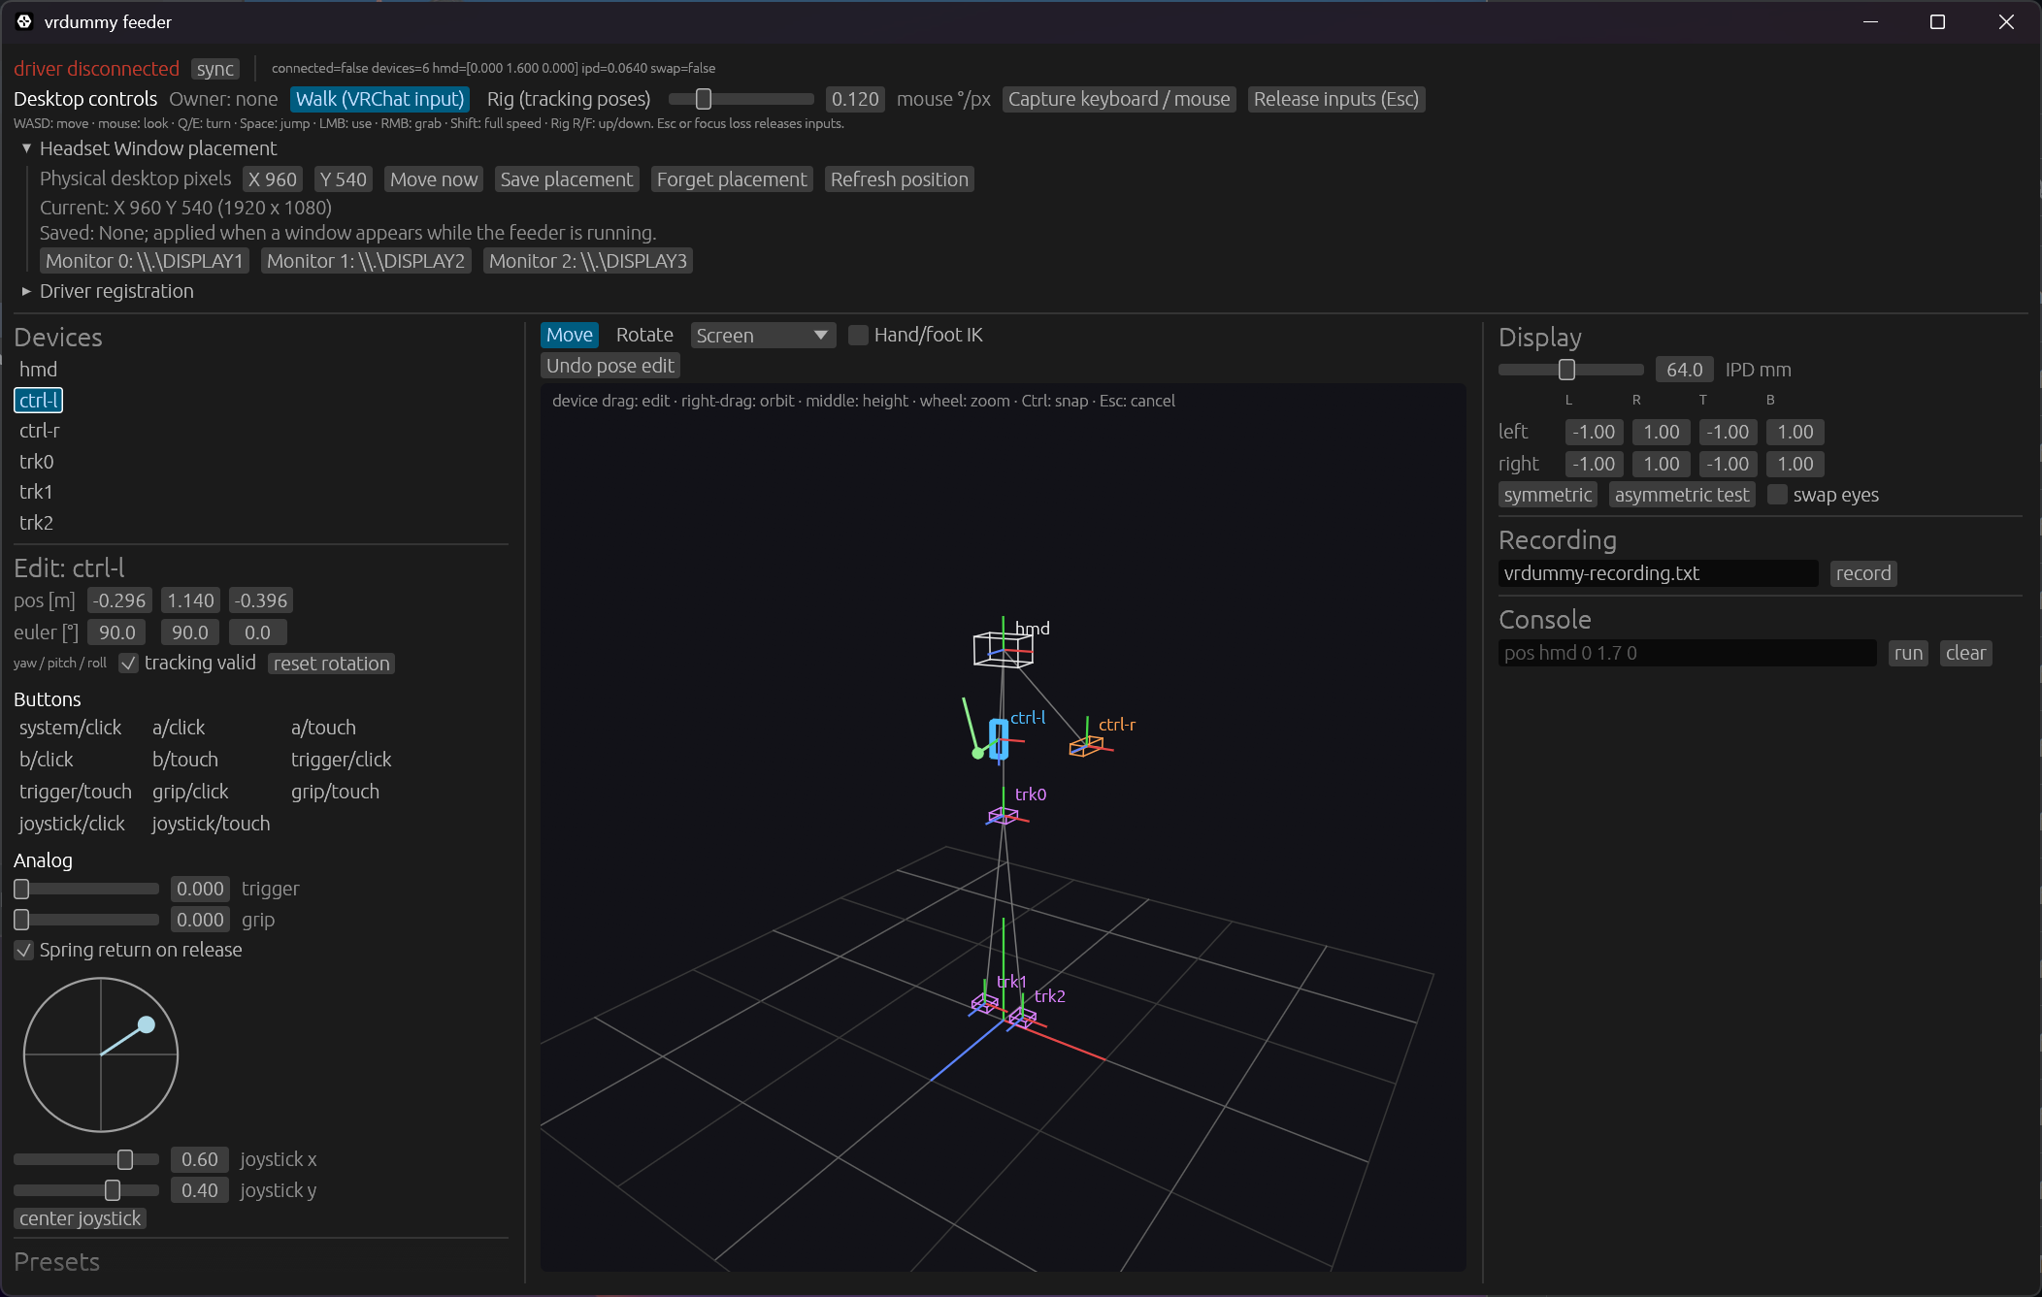This screenshot has width=2042, height=1297.
Task: Click Save placement button
Action: tap(566, 179)
